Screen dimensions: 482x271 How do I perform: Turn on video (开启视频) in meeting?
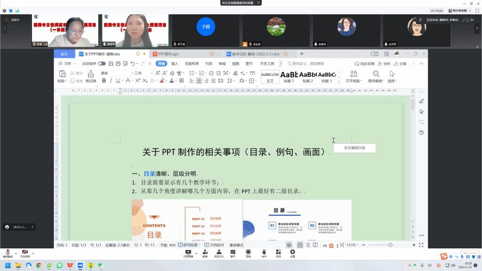click(x=24, y=253)
